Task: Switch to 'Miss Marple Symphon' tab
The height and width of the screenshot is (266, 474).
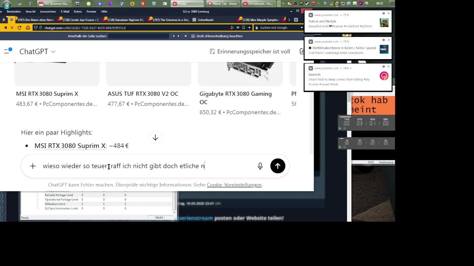Action: [x=258, y=20]
